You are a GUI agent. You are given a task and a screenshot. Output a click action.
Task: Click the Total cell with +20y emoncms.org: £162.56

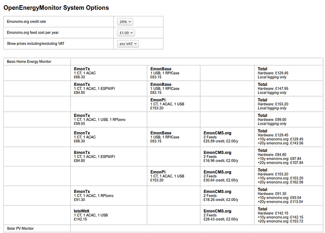pos(289,176)
